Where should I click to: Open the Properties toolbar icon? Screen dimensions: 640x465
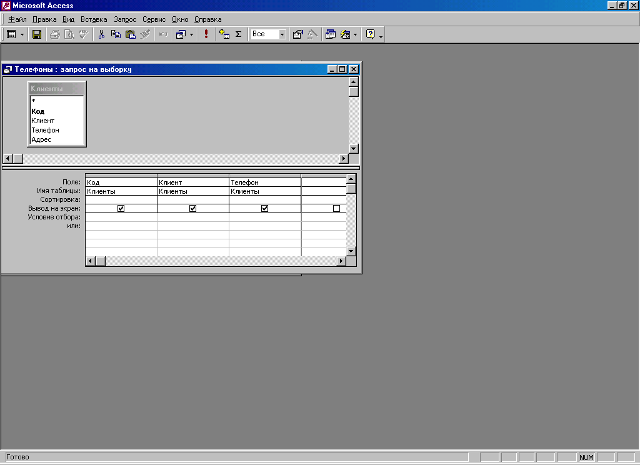pyautogui.click(x=298, y=34)
